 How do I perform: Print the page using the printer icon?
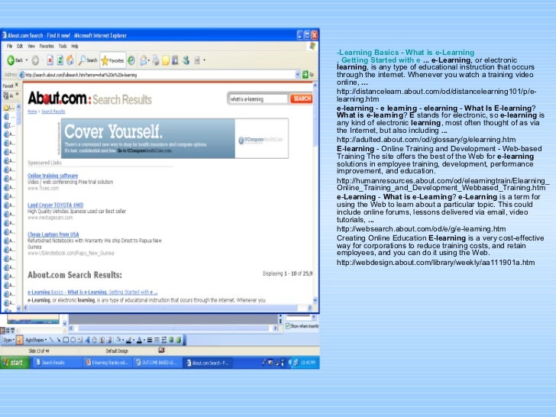click(156, 60)
